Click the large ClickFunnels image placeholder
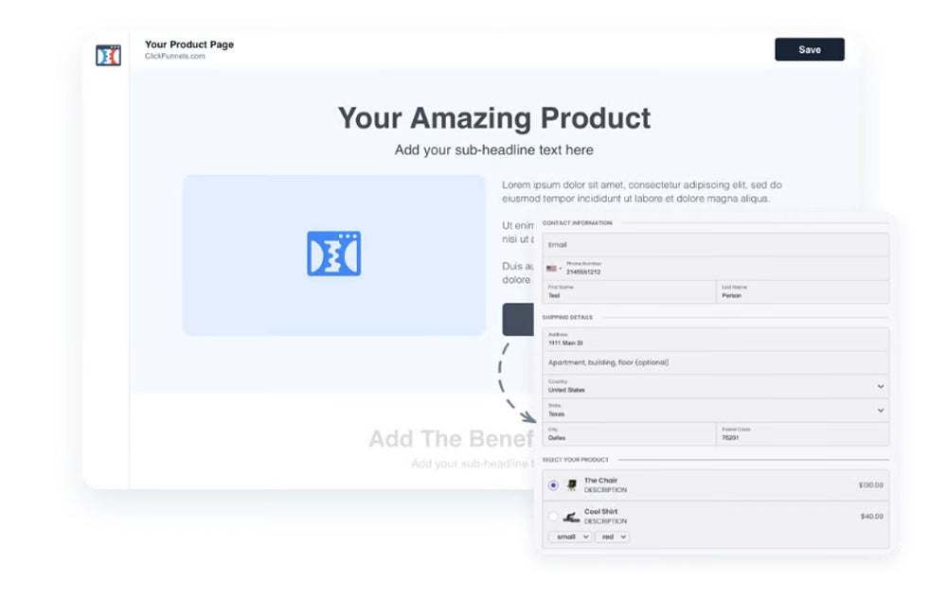947x615 pixels. pyautogui.click(x=334, y=255)
